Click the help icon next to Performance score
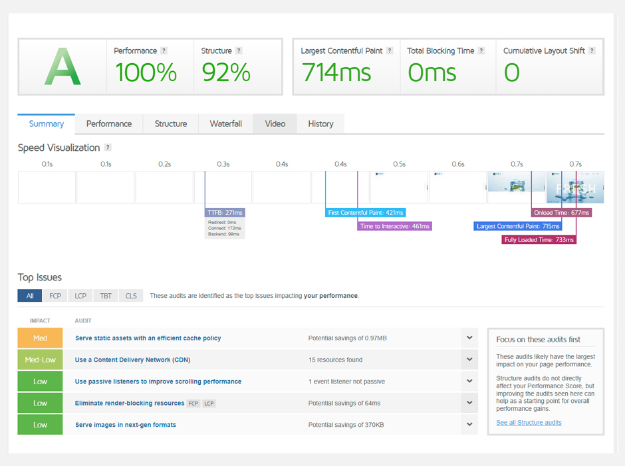This screenshot has height=466, width=625. pos(164,51)
